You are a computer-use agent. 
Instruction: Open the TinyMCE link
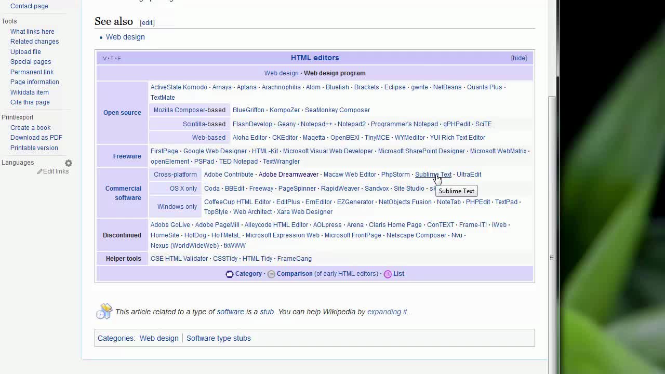[x=377, y=138]
